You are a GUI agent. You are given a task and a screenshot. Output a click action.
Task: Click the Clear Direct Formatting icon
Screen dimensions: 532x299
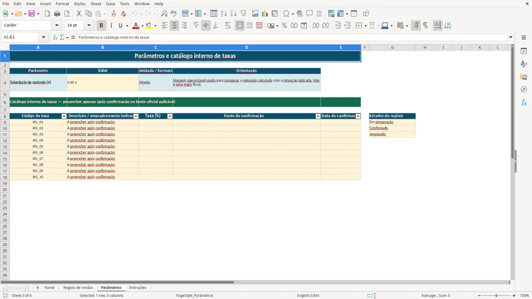coord(124,14)
